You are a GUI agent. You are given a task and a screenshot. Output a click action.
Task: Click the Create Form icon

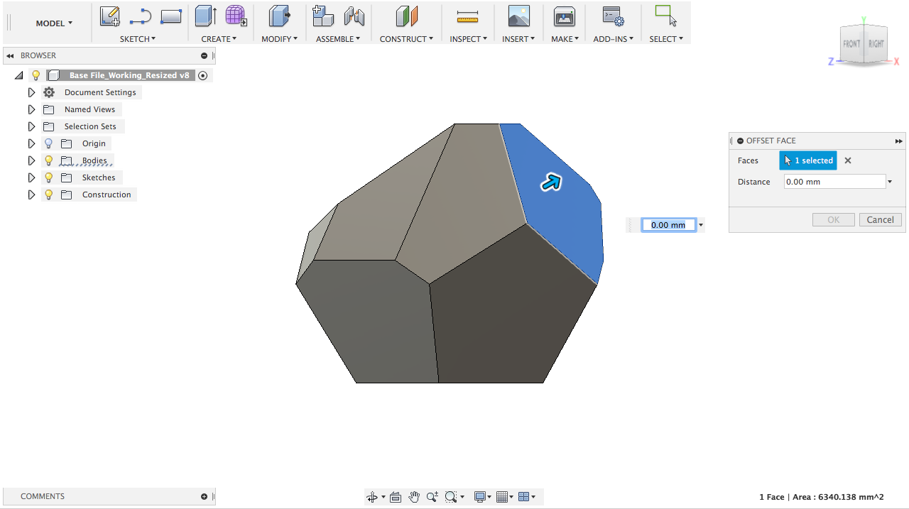coord(236,16)
